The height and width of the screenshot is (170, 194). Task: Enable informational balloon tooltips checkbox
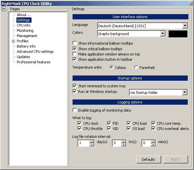click(75, 43)
